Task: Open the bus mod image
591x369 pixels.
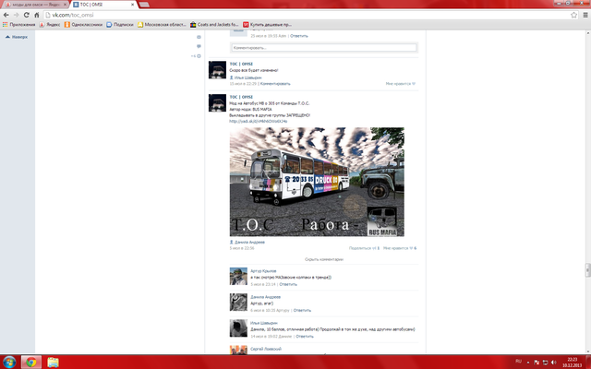Action: (317, 183)
